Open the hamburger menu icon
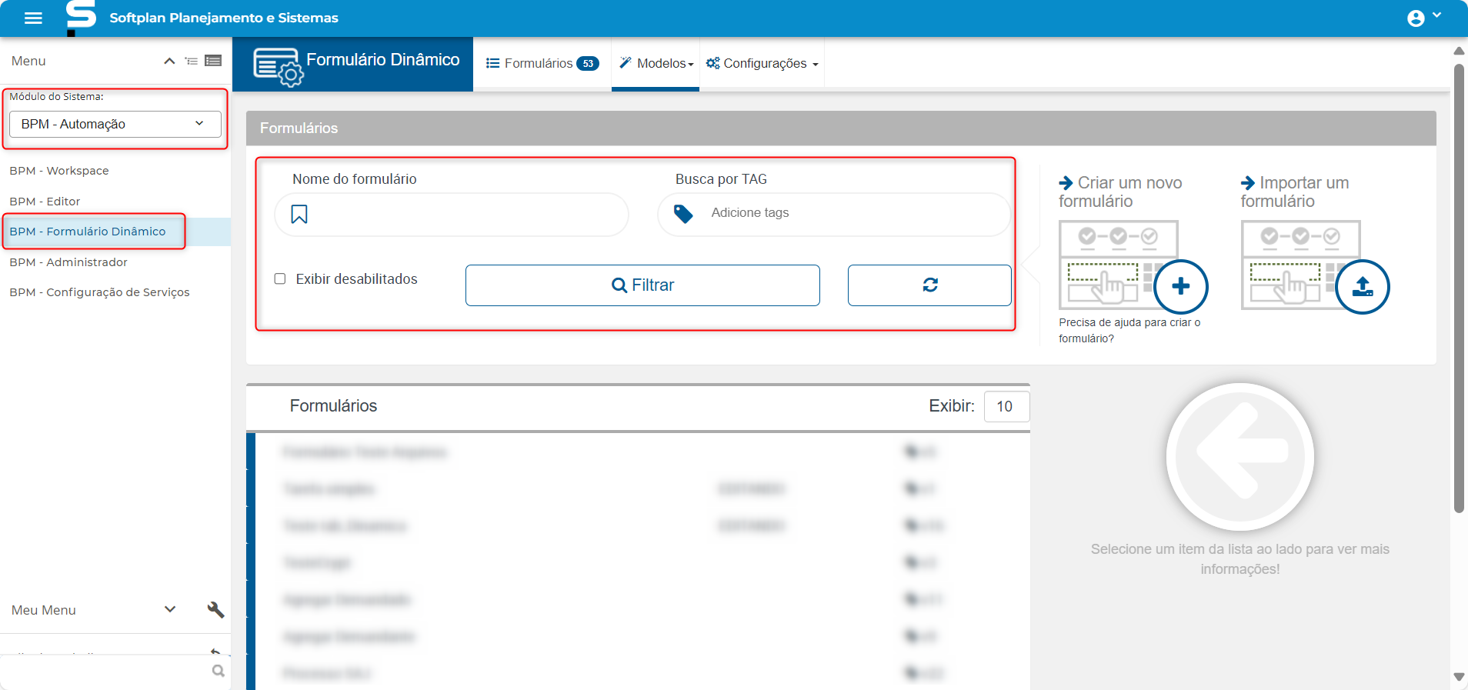1468x690 pixels. coord(33,18)
